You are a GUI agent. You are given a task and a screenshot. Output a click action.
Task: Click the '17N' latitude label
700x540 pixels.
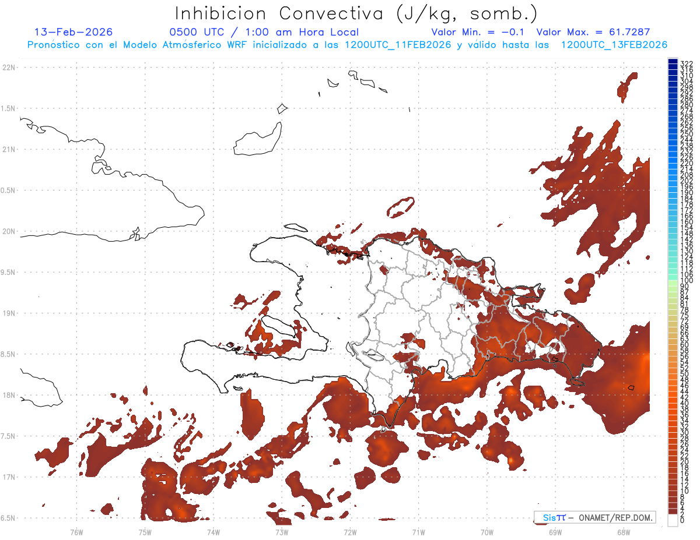pos(9,477)
